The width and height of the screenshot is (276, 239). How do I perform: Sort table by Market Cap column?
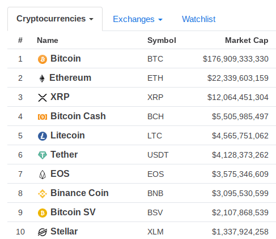click(247, 40)
